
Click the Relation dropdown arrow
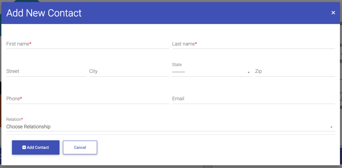[331, 127]
